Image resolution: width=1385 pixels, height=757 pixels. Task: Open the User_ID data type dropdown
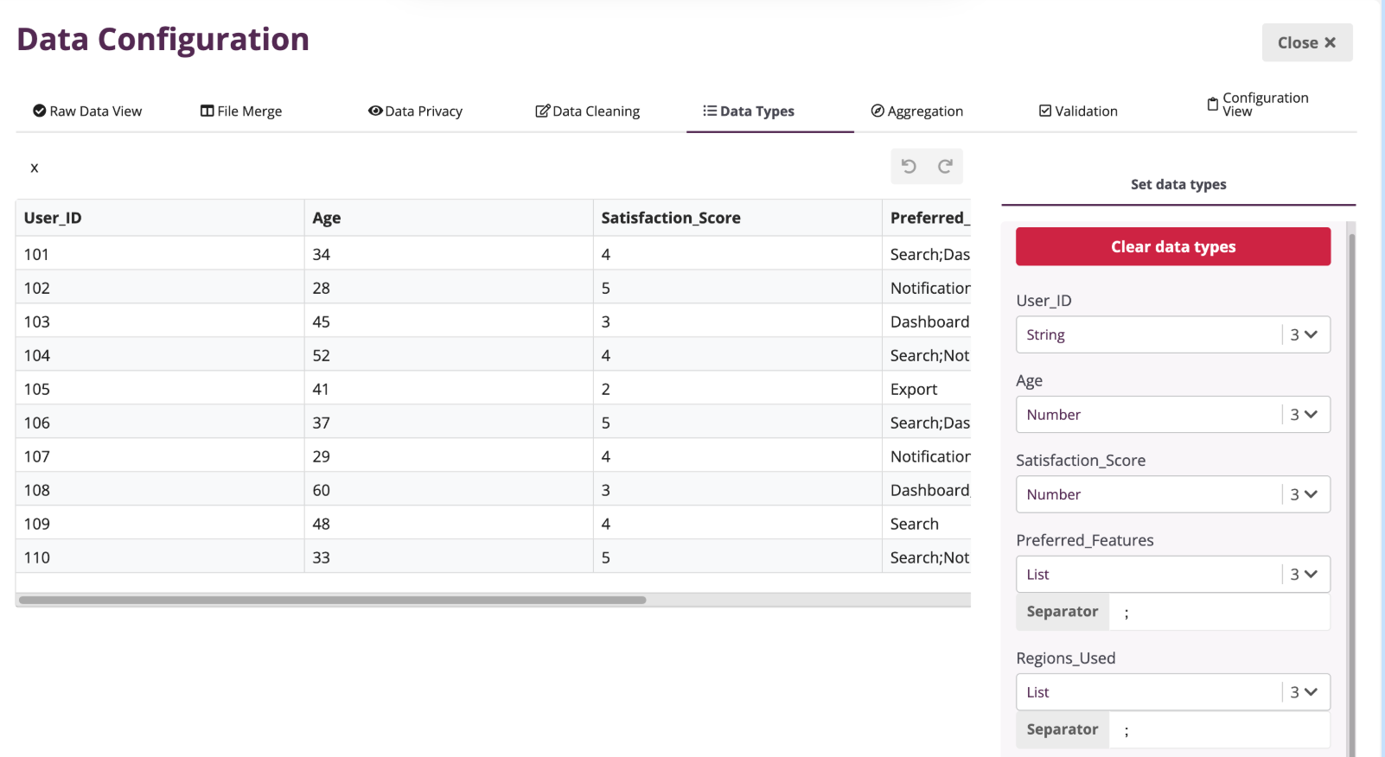(1173, 334)
